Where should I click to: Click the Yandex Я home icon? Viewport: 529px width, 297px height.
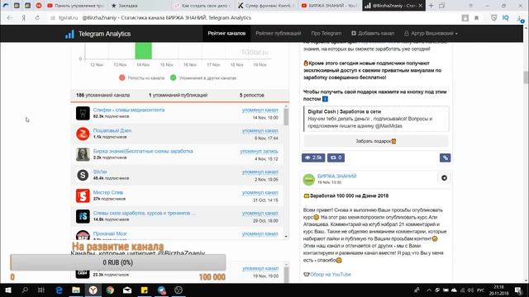24,18
